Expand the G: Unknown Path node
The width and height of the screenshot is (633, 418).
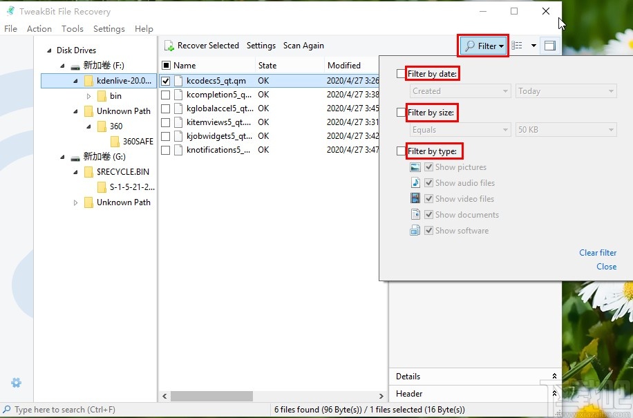(x=75, y=202)
